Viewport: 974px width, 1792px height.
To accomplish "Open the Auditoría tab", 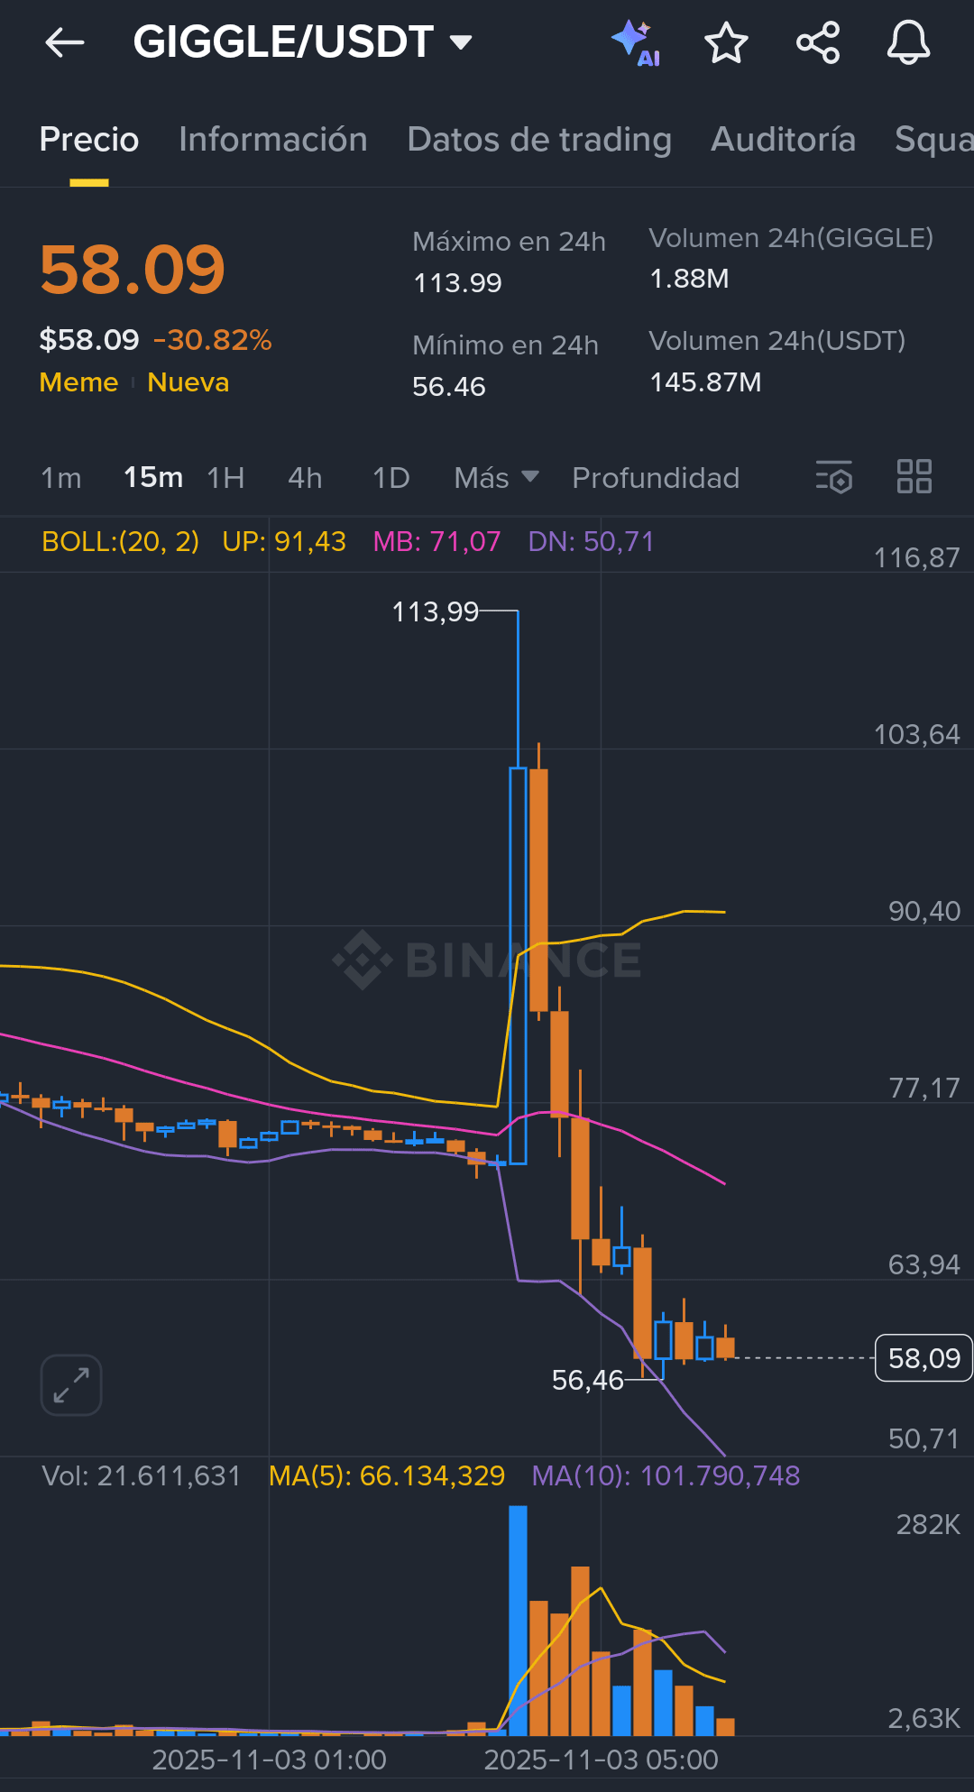I will [x=783, y=140].
